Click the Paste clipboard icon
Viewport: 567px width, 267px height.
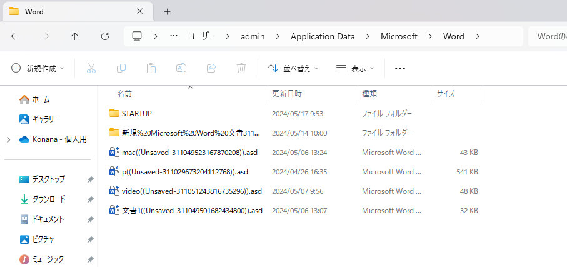tap(151, 68)
